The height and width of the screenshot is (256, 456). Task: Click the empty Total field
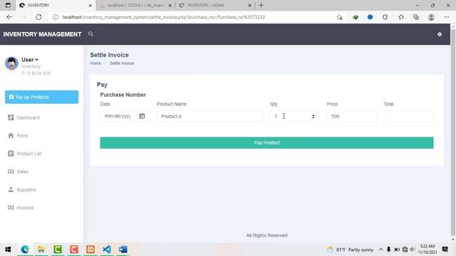408,116
